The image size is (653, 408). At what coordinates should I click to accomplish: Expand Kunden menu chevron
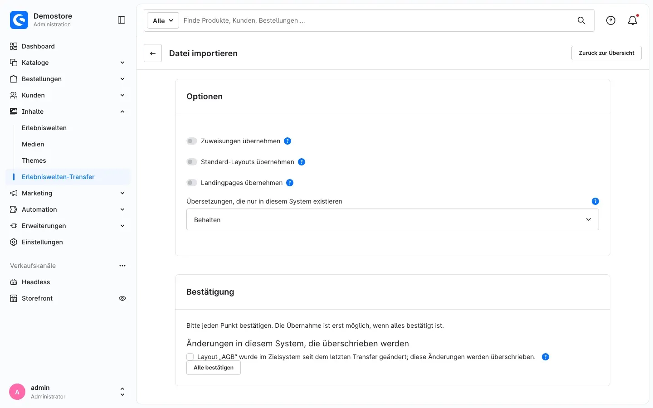(122, 95)
